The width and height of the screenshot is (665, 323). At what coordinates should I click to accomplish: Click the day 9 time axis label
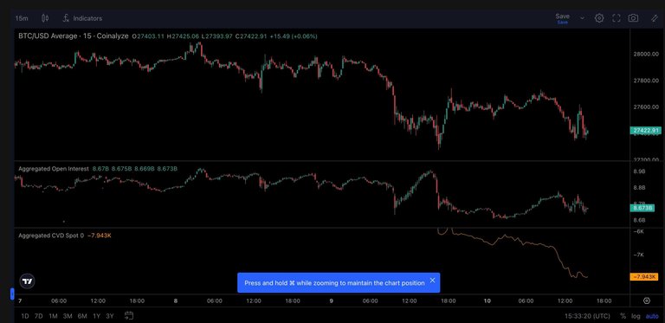[x=332, y=301]
